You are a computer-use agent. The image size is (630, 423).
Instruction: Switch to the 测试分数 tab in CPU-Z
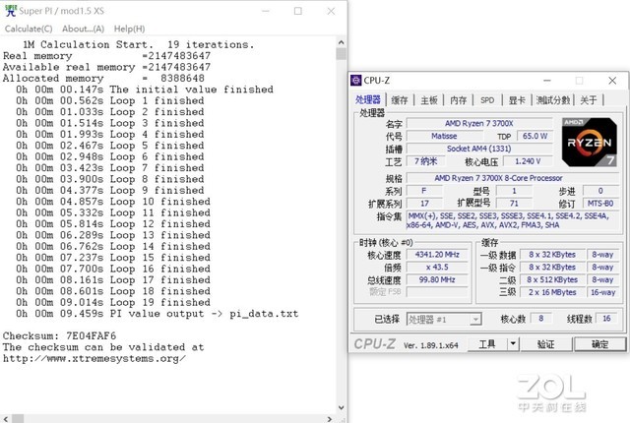point(553,100)
